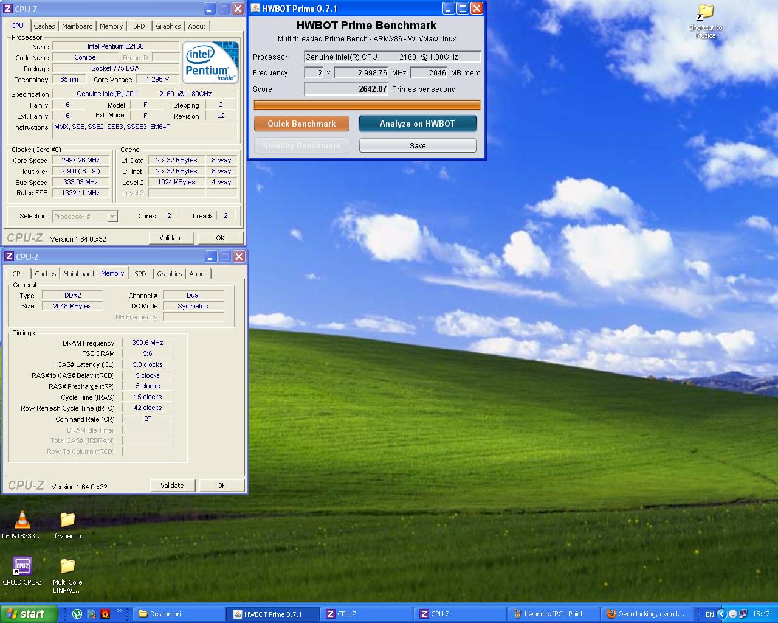Click the memory Size 2048 MBytes value
The image size is (778, 623).
[72, 306]
